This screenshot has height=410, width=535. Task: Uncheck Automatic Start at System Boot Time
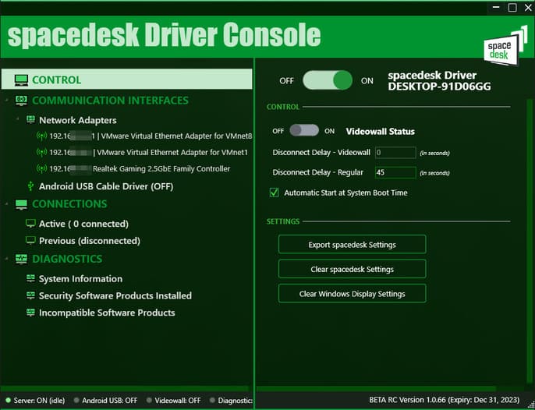(275, 193)
